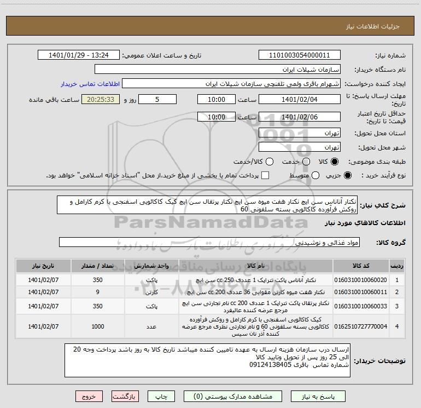Screen dimensions: 421x408
Task: Click the تاریخ نیاز column header
Action: pyautogui.click(x=43, y=266)
